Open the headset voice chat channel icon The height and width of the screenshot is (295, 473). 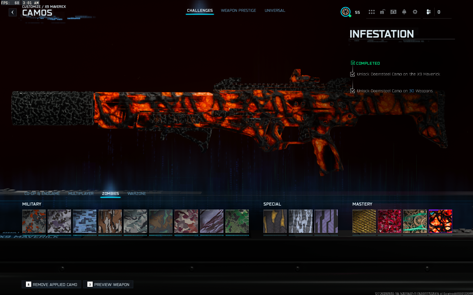click(x=393, y=12)
